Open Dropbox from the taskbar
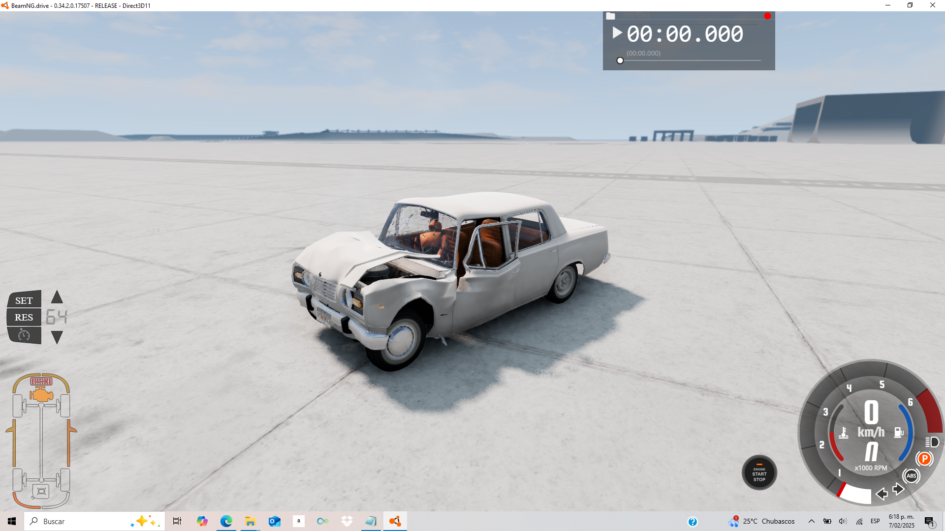The width and height of the screenshot is (945, 531). point(347,521)
